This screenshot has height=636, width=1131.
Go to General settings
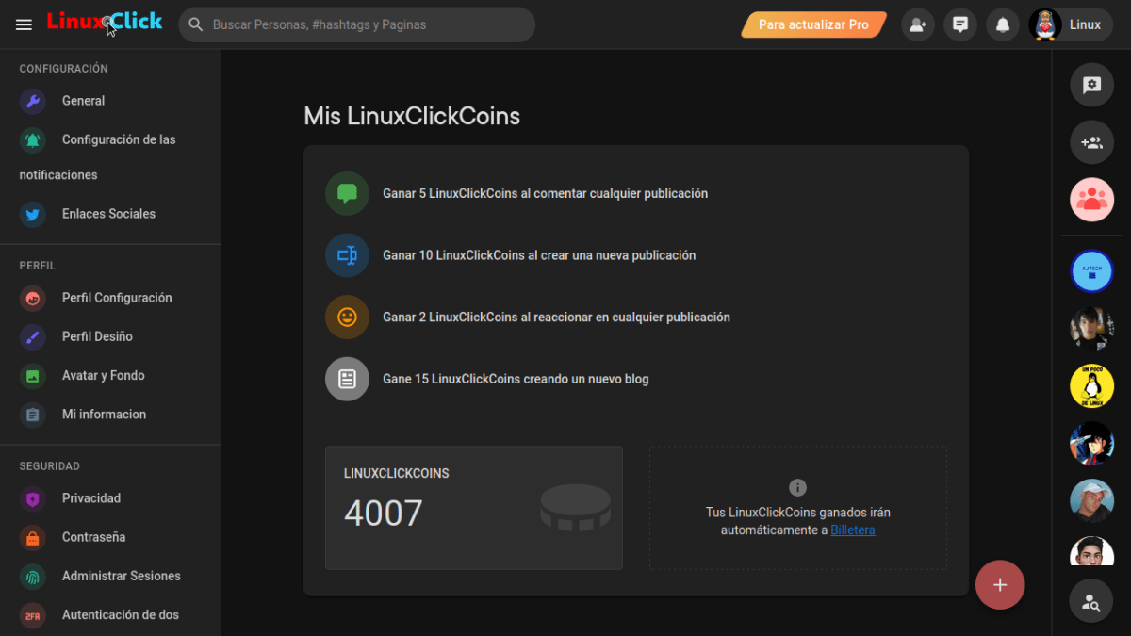tap(83, 101)
